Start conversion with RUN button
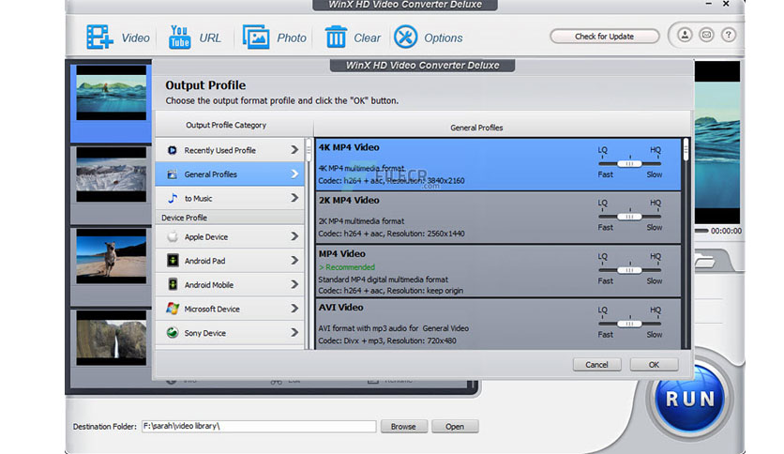The height and width of the screenshot is (454, 784). [690, 399]
